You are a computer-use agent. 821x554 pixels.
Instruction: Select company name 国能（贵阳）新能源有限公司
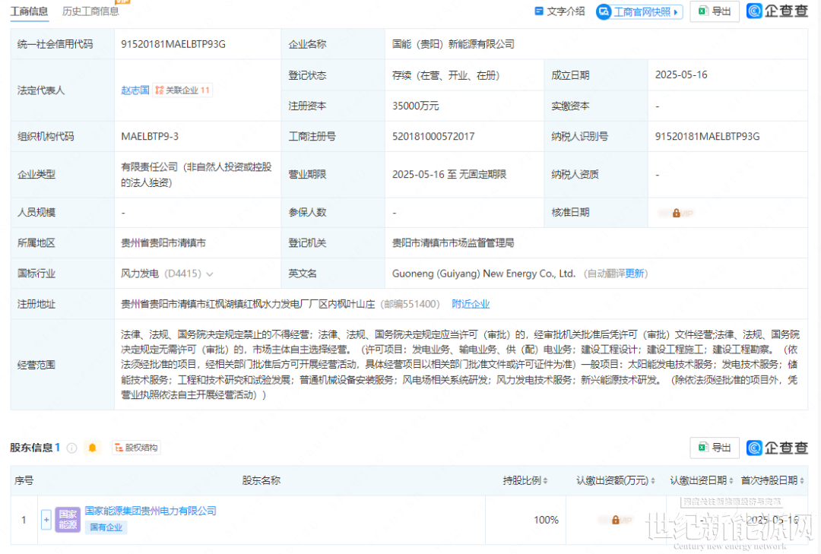tap(453, 45)
